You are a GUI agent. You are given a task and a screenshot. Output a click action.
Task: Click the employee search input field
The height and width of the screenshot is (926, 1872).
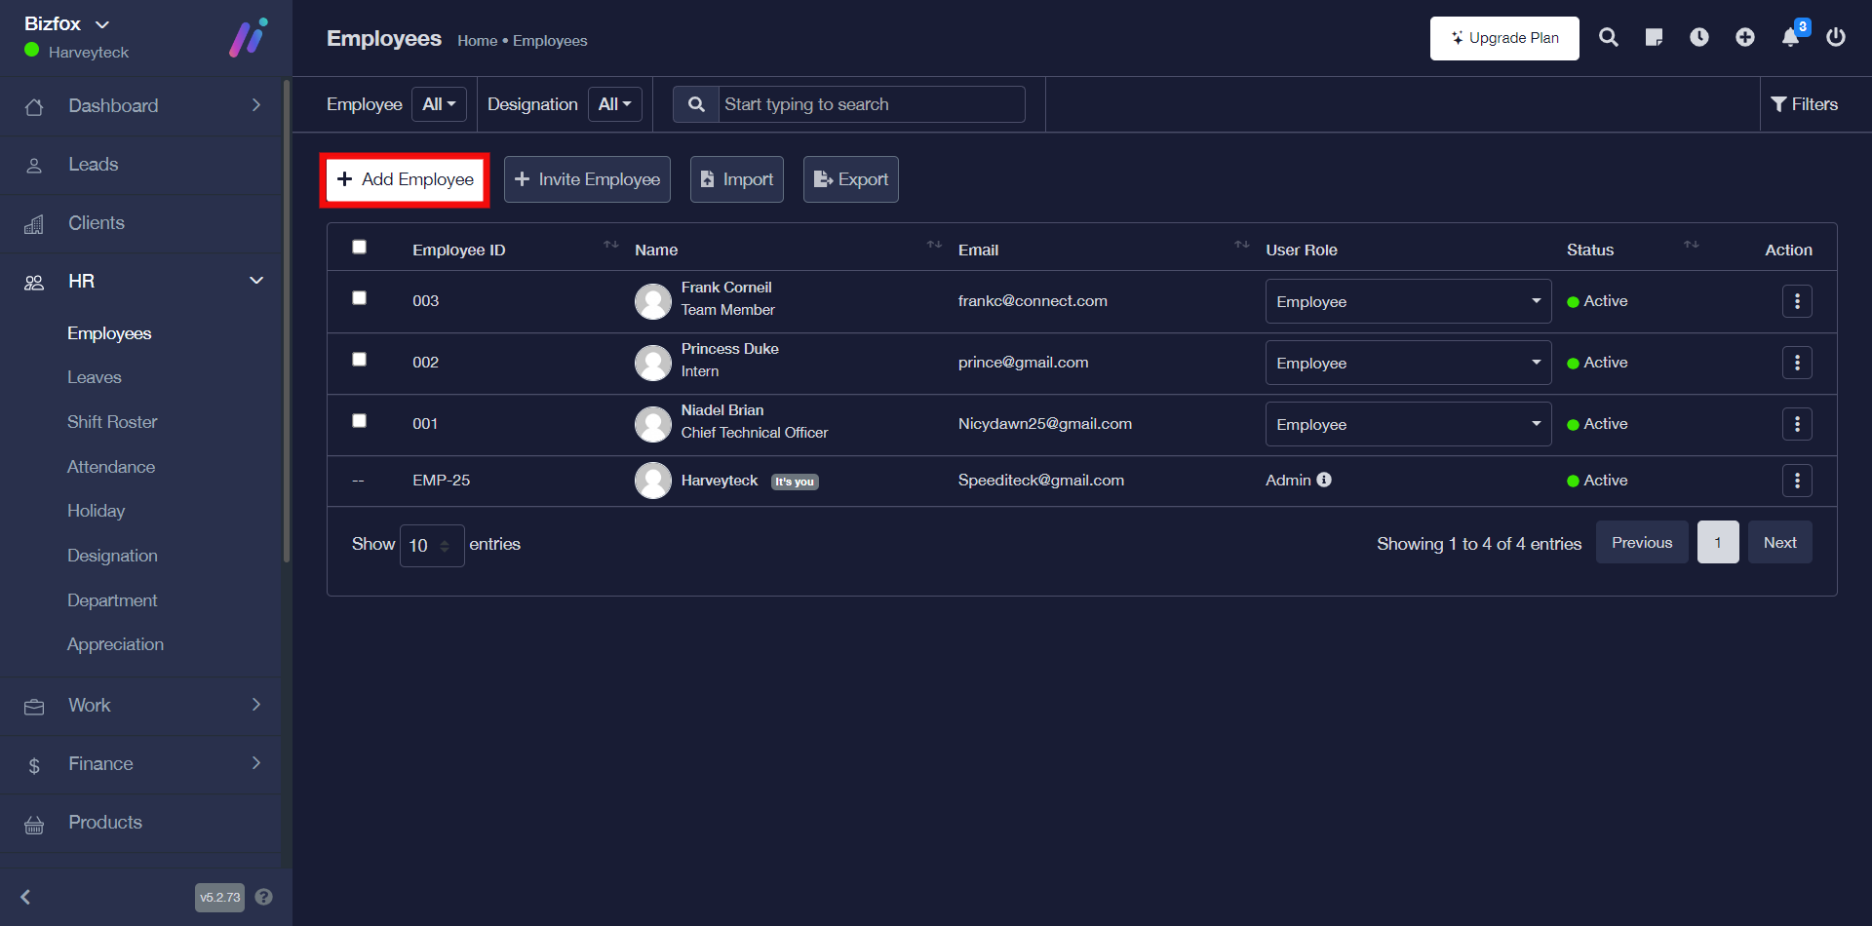pos(871,104)
